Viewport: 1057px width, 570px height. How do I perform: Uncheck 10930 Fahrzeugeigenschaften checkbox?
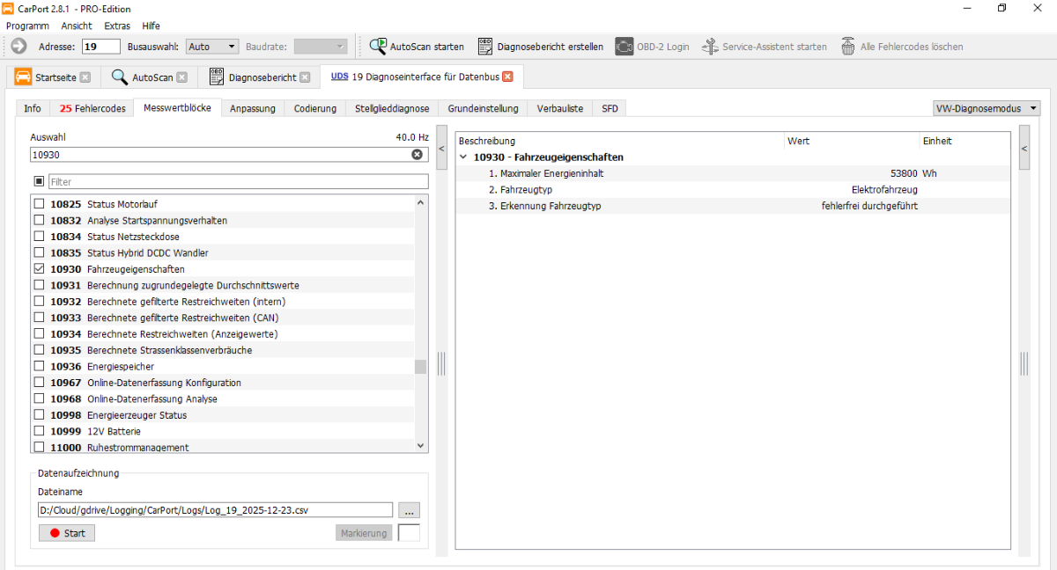point(39,269)
